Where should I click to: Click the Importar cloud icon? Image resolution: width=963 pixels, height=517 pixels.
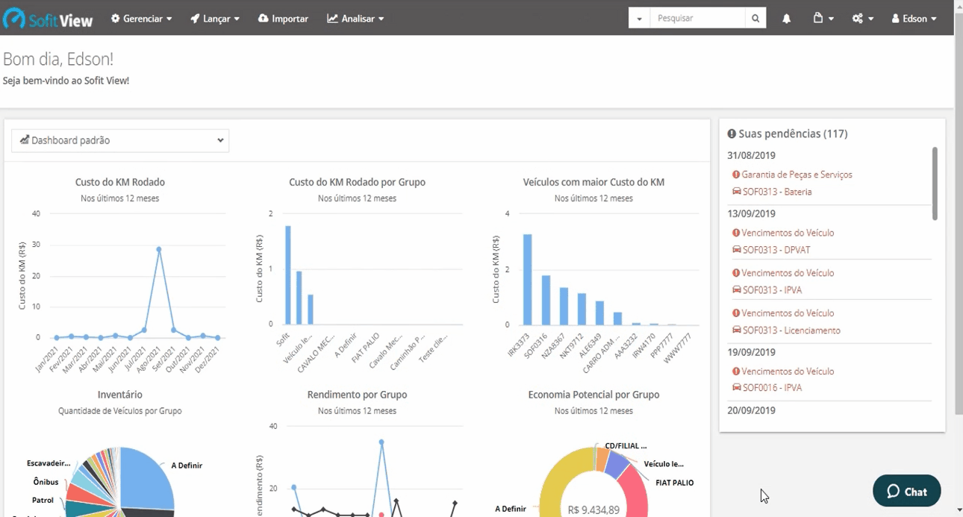264,19
